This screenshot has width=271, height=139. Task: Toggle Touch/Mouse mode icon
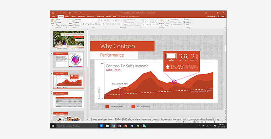coord(75,13)
